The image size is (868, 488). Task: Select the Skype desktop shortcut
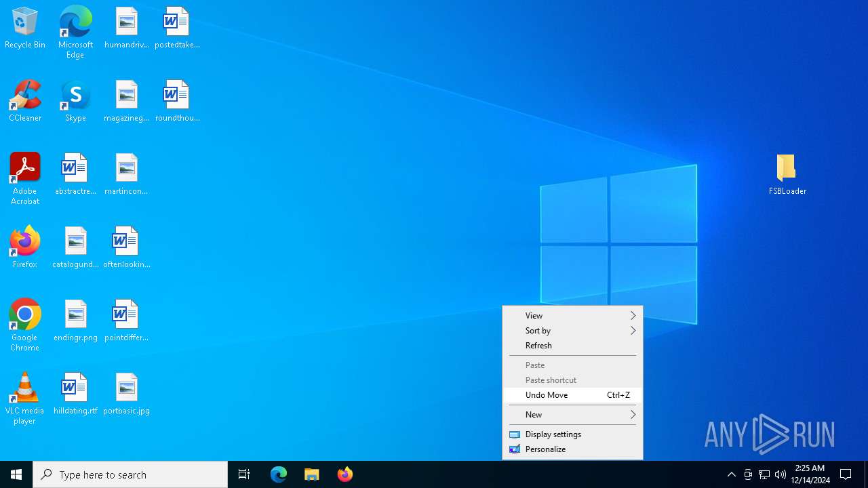coord(75,102)
